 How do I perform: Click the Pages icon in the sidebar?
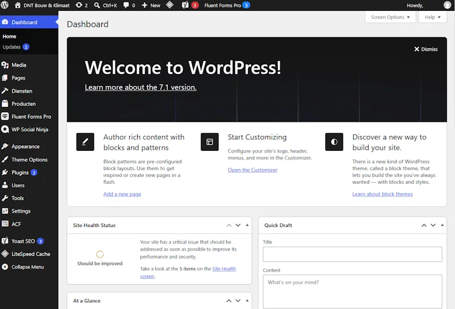(5, 78)
